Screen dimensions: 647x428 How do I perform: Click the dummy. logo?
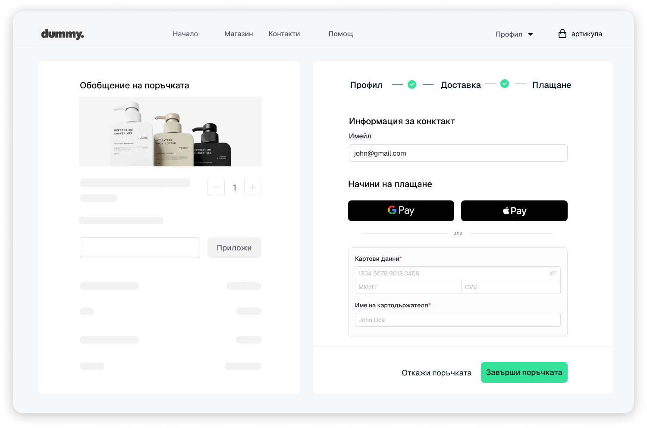pyautogui.click(x=63, y=34)
